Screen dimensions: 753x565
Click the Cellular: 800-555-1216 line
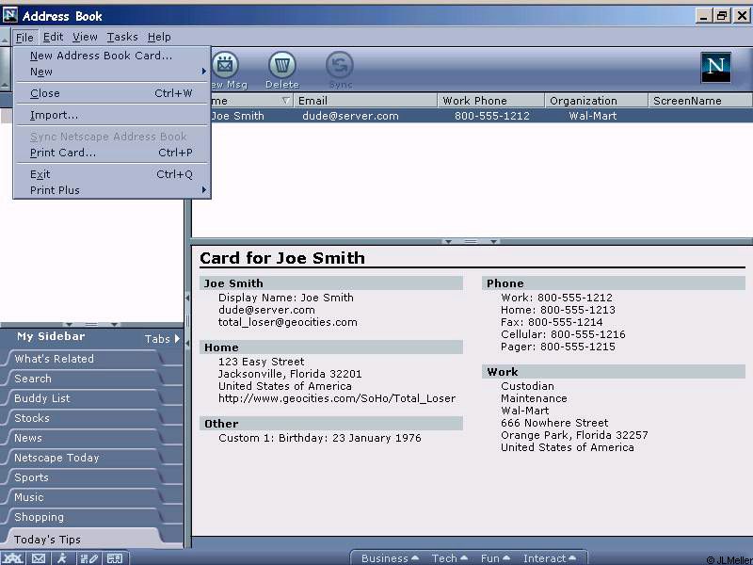563,334
